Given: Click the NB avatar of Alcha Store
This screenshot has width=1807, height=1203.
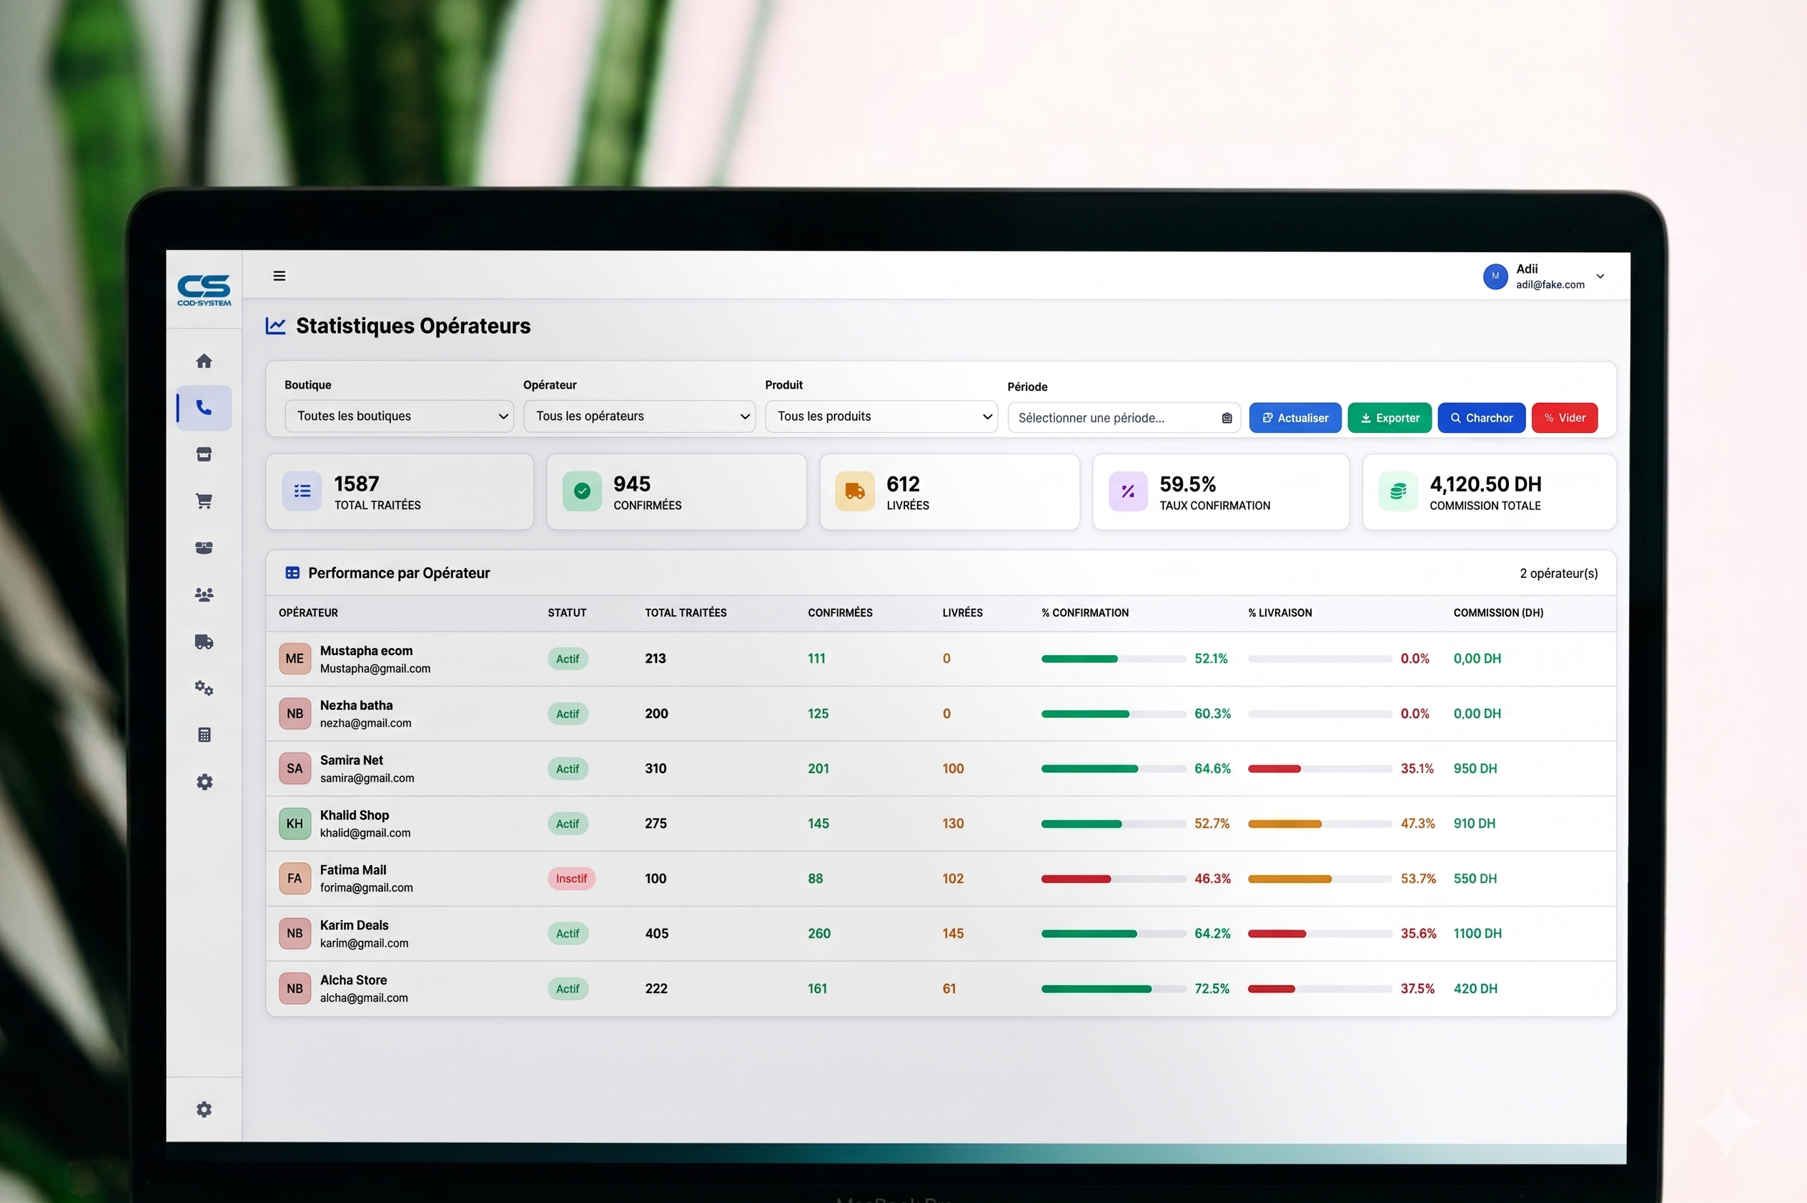Looking at the screenshot, I should [x=294, y=989].
